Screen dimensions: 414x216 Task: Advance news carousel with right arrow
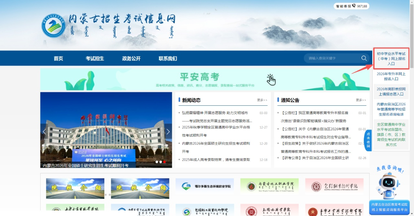pos(168,132)
